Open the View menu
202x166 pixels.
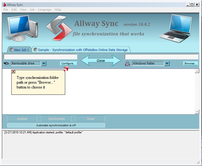23,10
